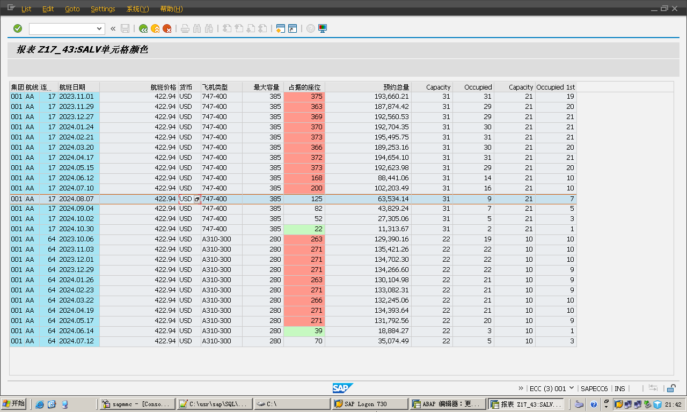The width and height of the screenshot is (687, 412).
Task: Click the taskbar help question mark icon
Action: (x=594, y=404)
